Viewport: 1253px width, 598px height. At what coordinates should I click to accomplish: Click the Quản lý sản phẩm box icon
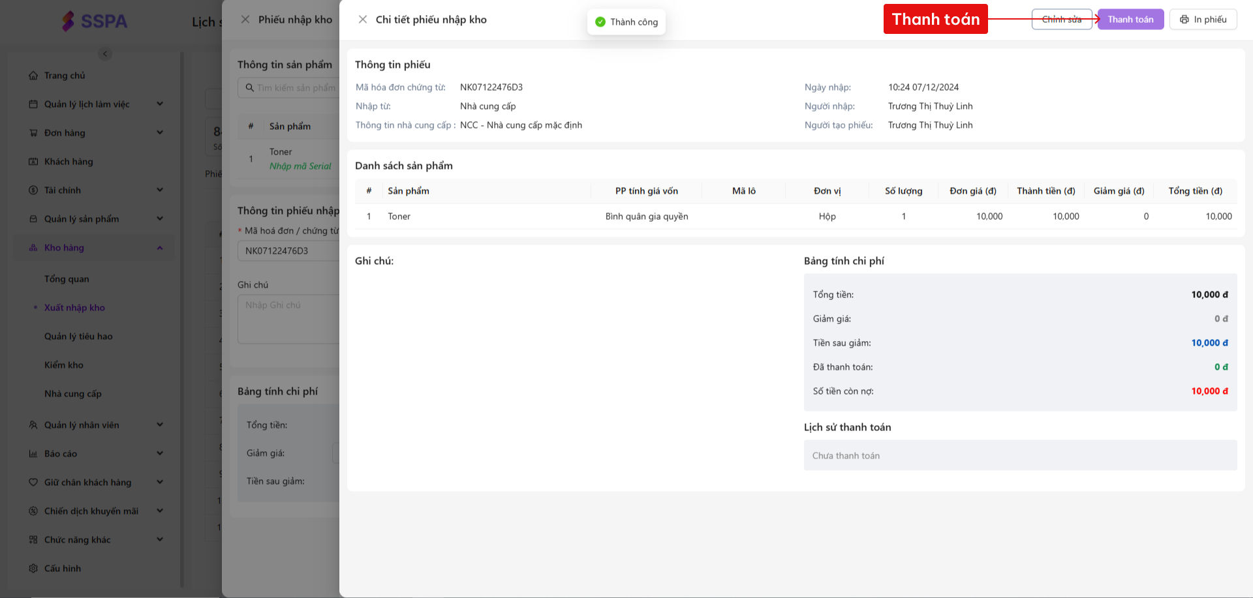[x=33, y=219]
